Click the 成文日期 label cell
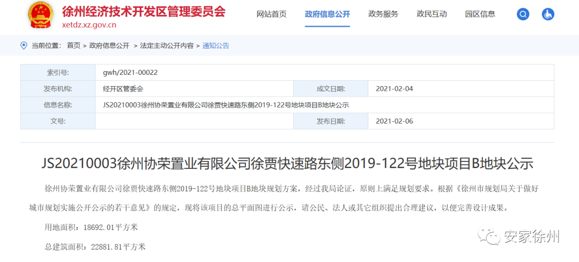 click(330, 89)
